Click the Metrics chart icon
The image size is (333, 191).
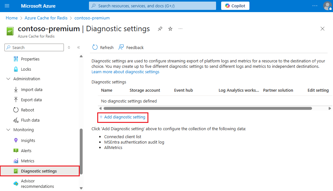click(x=16, y=161)
